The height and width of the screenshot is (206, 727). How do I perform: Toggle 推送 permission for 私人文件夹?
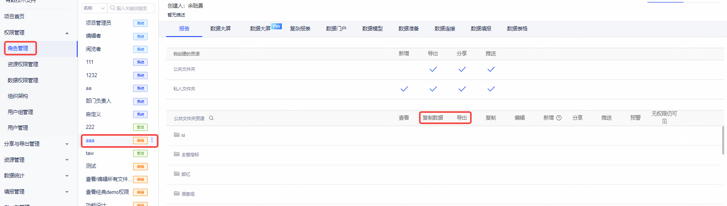(491, 89)
